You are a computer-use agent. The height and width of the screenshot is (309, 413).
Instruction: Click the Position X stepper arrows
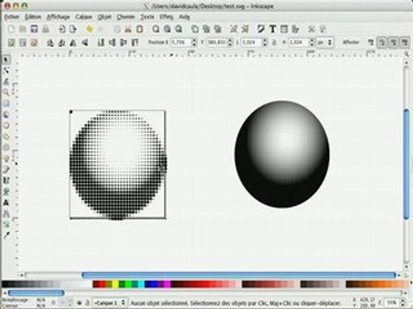194,42
